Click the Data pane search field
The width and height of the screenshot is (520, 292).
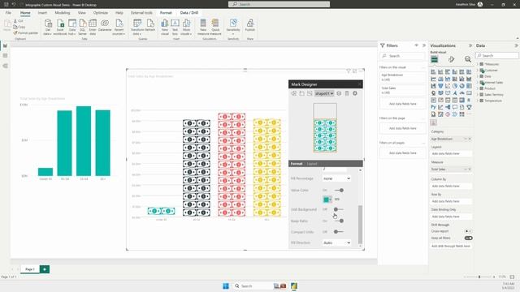(496, 56)
